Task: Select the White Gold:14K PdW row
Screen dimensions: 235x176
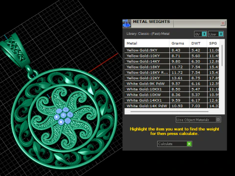Action: pyautogui.click(x=172, y=106)
